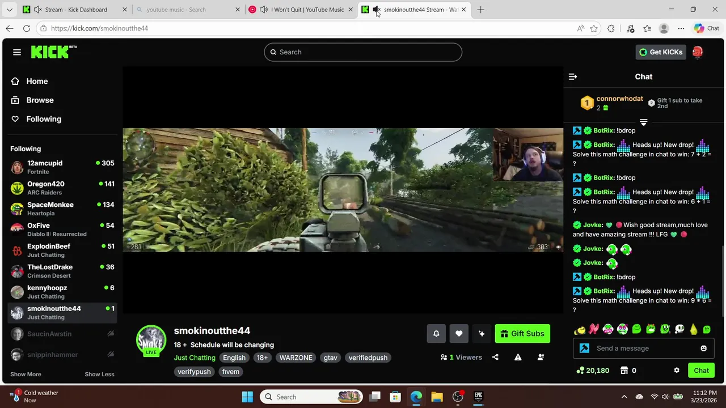Screen dimensions: 726x408
Task: Open the user profile avatar menu
Action: click(698, 52)
